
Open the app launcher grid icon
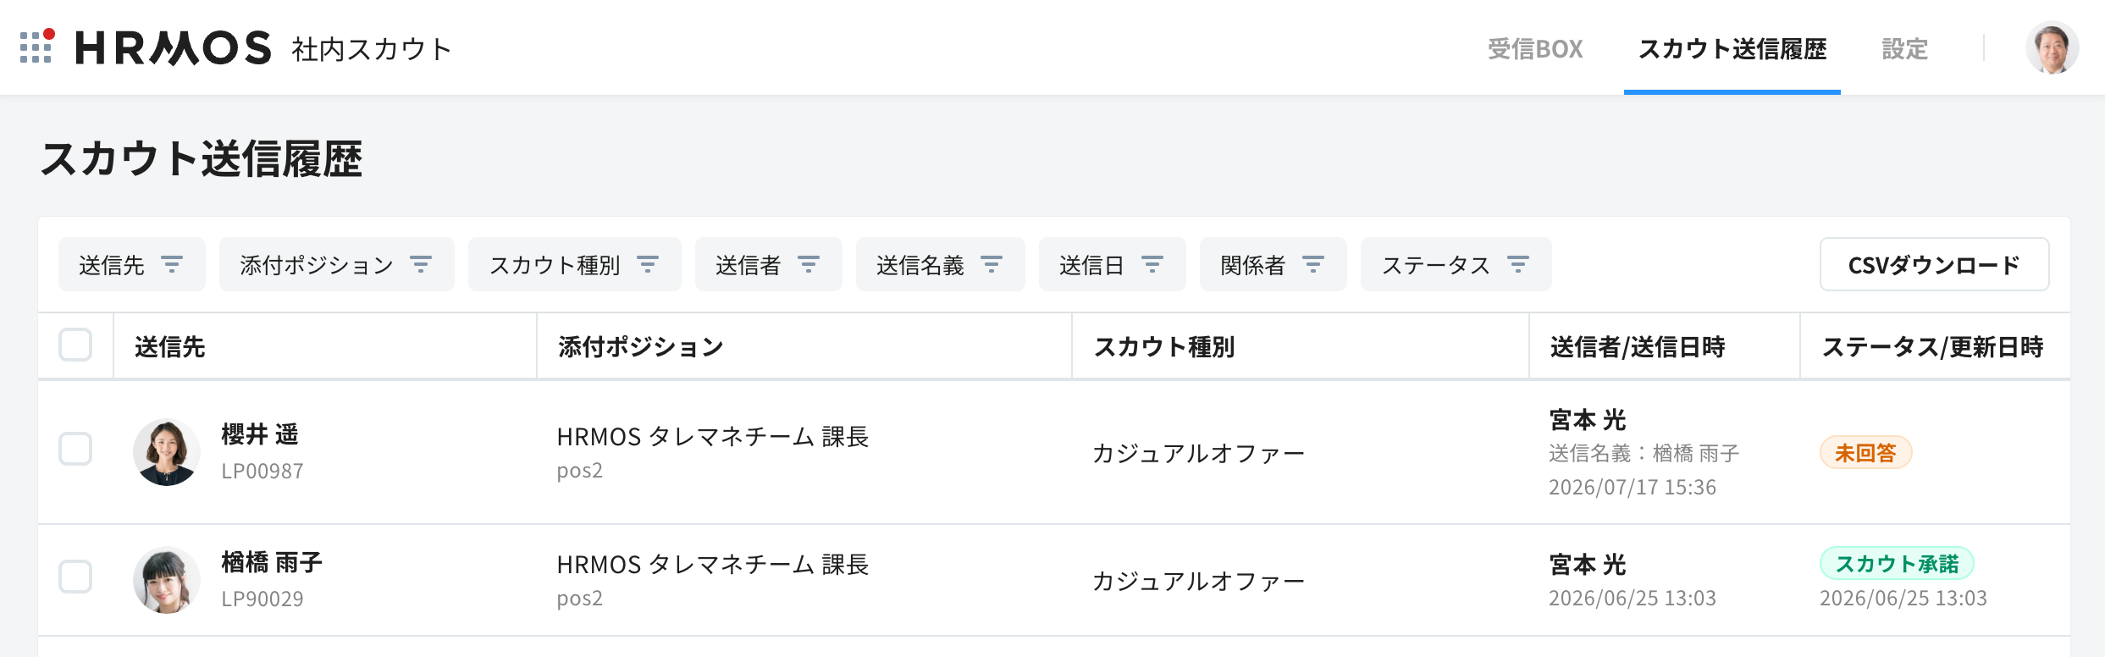(37, 47)
